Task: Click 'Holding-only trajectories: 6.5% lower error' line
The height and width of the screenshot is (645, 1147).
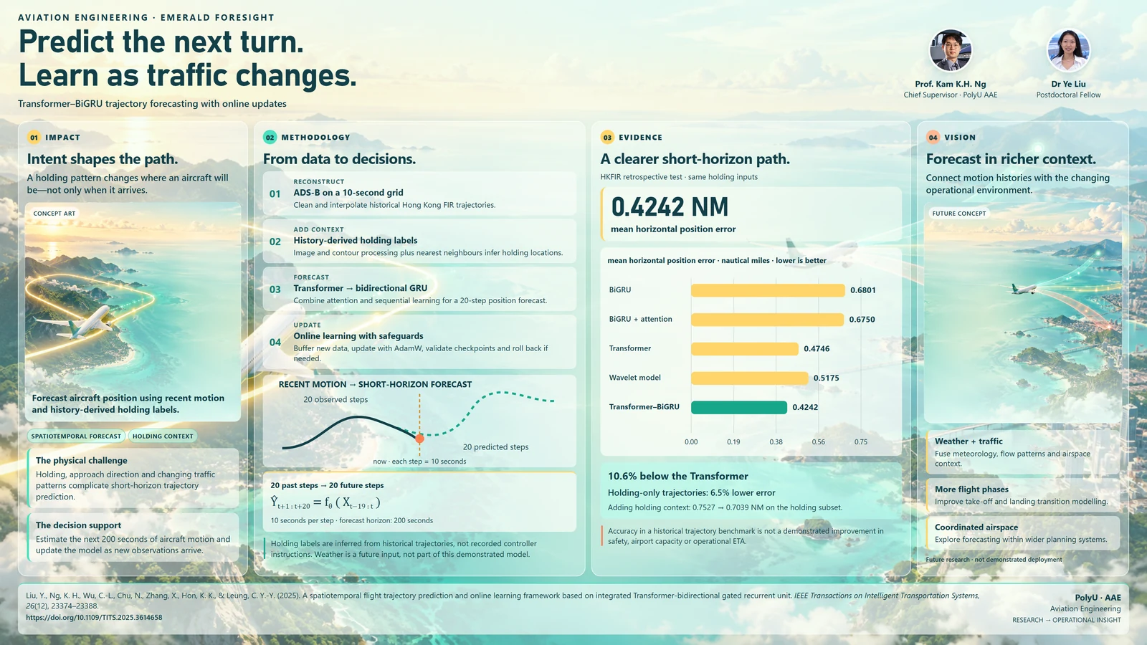Action: (x=692, y=493)
